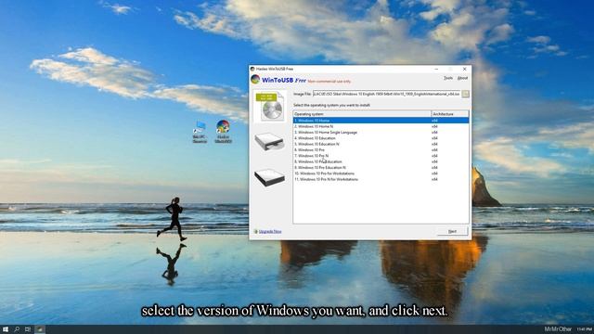Select row 2. Windows 10 Home N
This screenshot has height=334, width=594.
click(381, 126)
